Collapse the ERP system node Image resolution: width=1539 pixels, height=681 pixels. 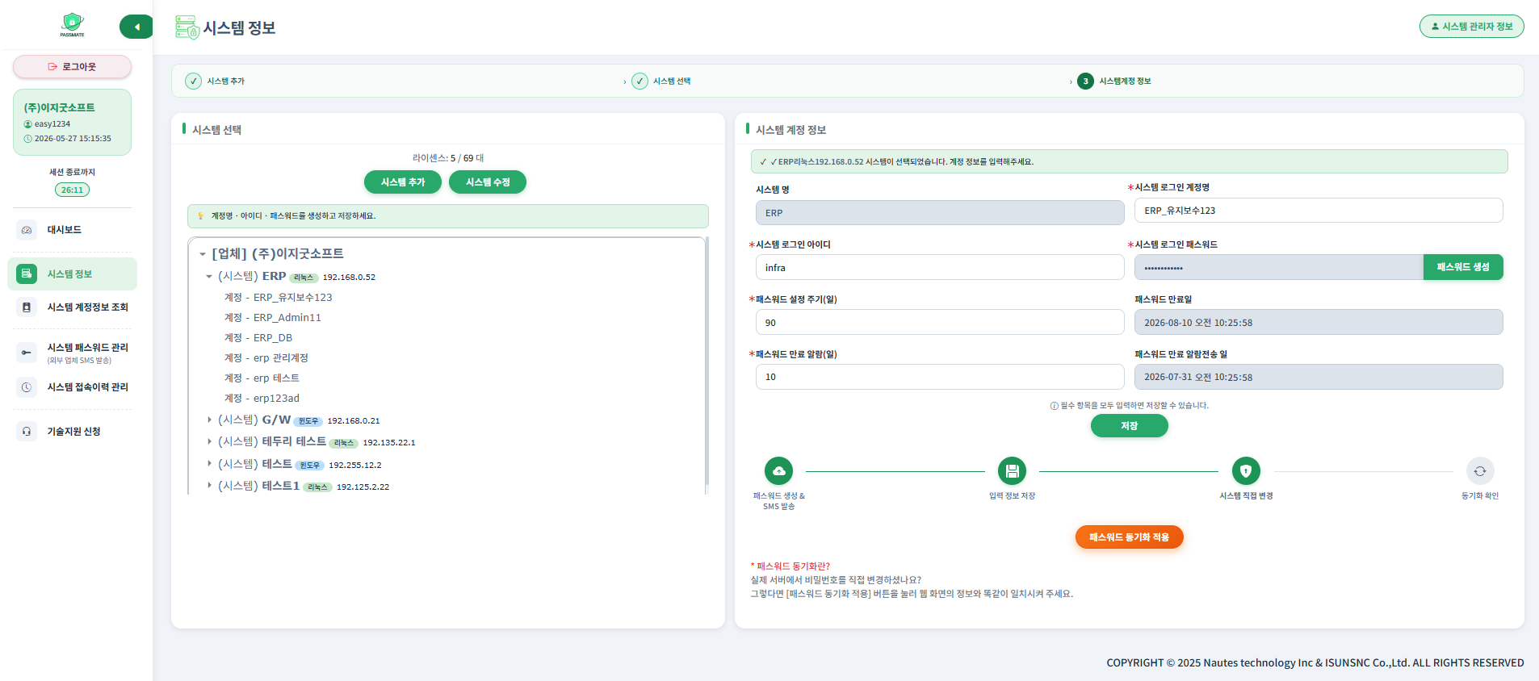pos(209,277)
